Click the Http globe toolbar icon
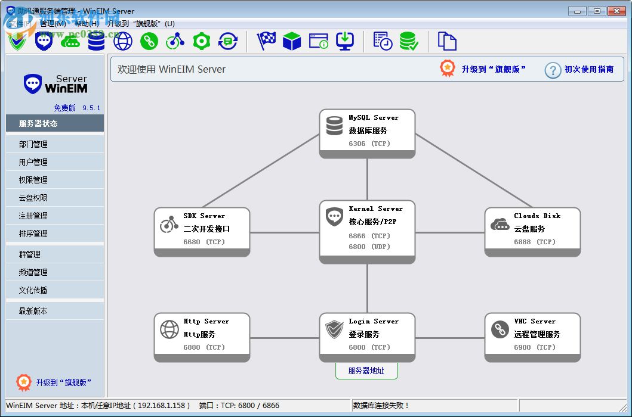Image resolution: width=632 pixels, height=417 pixels. click(122, 41)
